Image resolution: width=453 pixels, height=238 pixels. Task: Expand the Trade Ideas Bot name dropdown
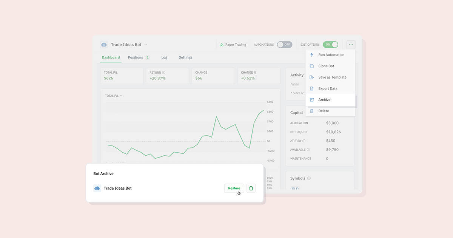point(147,44)
